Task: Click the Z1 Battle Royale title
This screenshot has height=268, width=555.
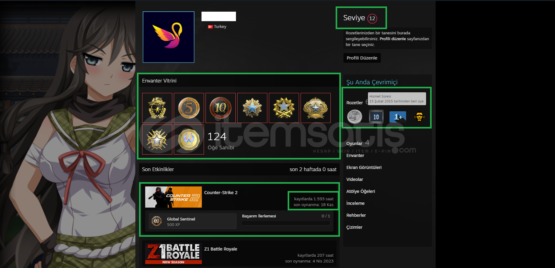Action: (x=221, y=249)
